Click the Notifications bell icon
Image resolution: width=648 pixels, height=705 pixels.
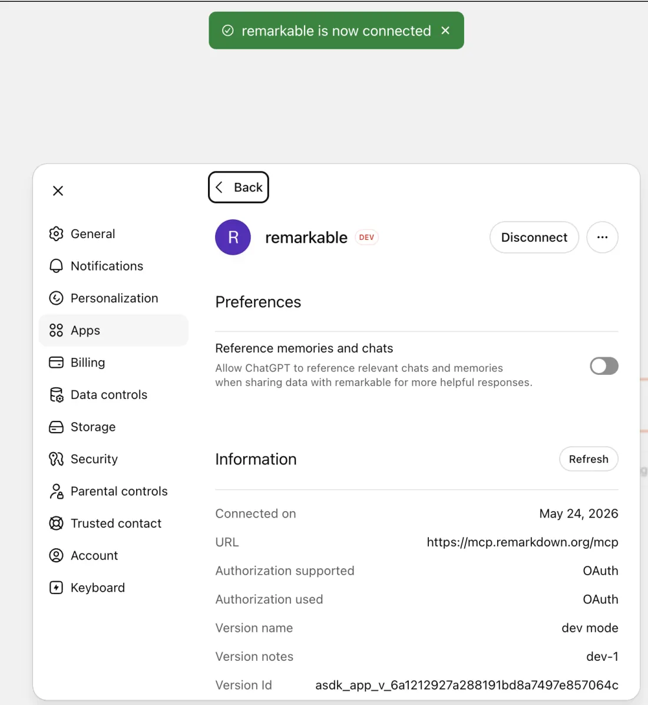coord(56,266)
